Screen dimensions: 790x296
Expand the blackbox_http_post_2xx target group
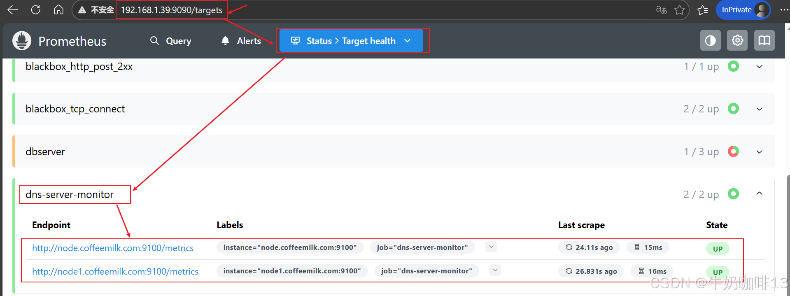760,67
